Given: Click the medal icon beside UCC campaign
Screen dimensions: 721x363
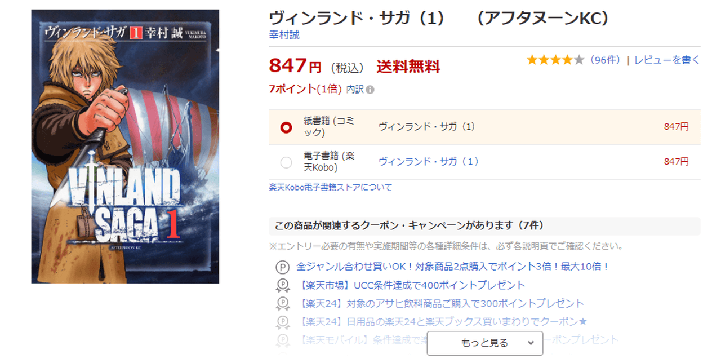Looking at the screenshot, I should coord(282,286).
